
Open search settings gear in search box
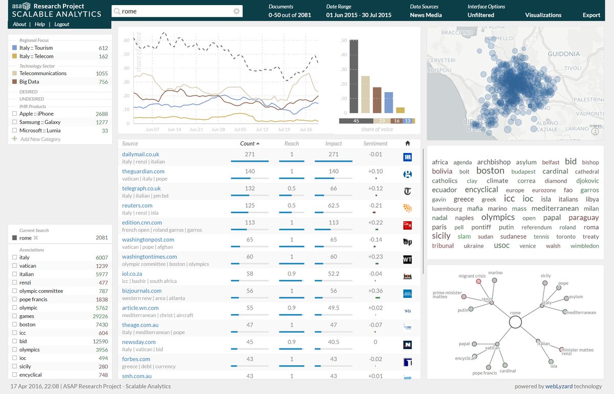[x=236, y=11]
